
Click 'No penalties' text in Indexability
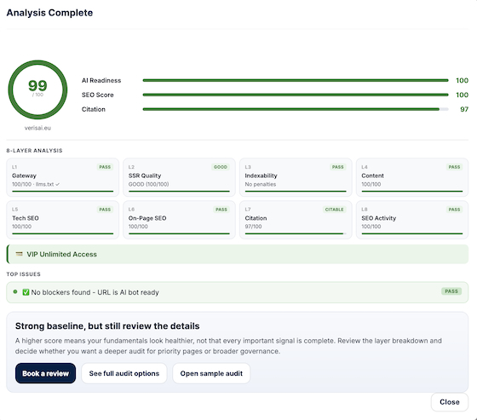(261, 184)
